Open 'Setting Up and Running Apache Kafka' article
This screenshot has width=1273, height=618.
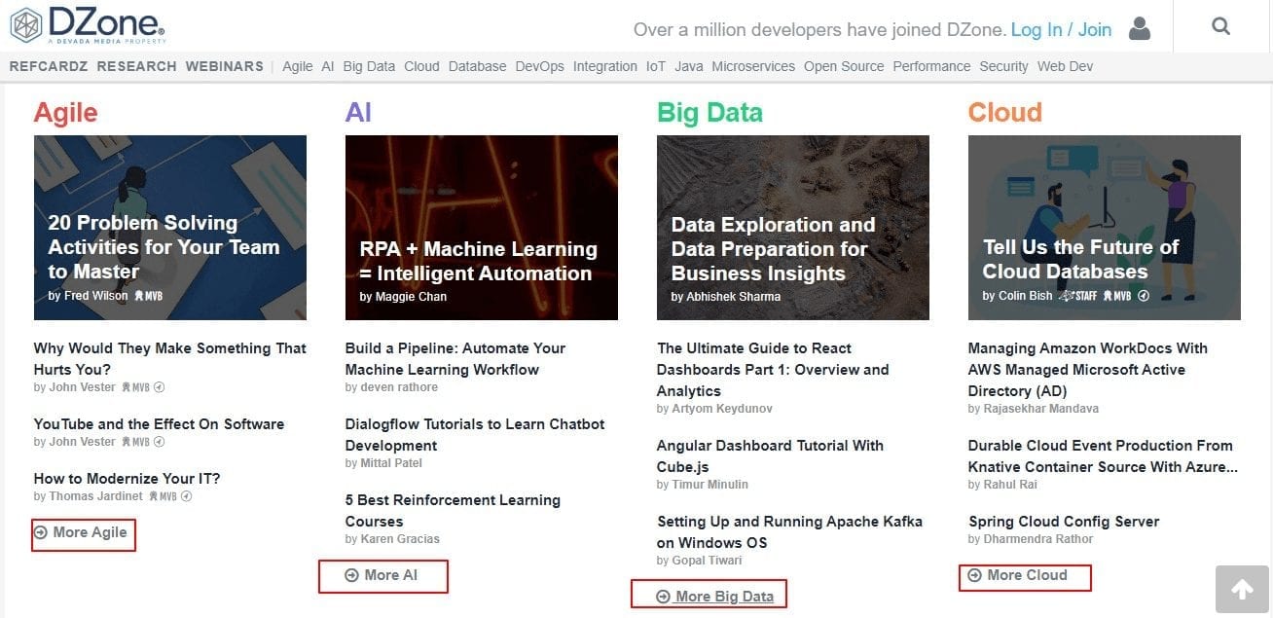coord(790,532)
